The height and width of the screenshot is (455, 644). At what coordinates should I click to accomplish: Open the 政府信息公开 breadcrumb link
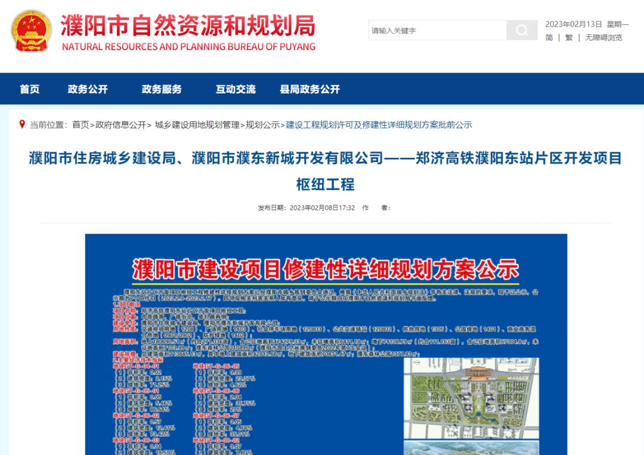pyautogui.click(x=120, y=124)
